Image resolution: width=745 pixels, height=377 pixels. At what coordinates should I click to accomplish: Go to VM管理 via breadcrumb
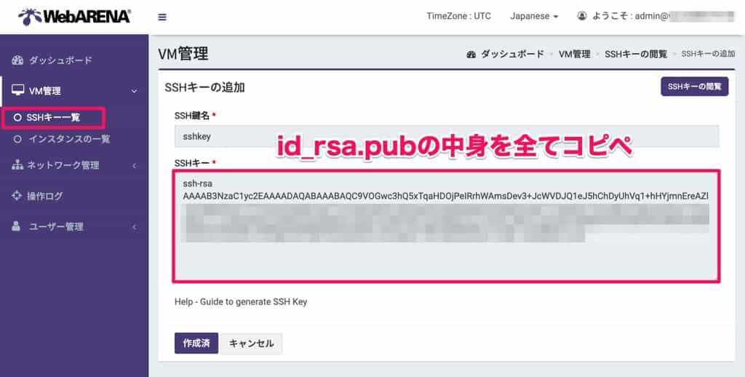(575, 54)
